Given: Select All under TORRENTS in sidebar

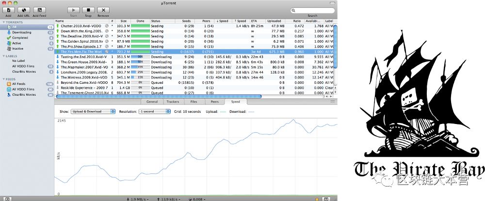Looking at the screenshot, I should 28,27.
